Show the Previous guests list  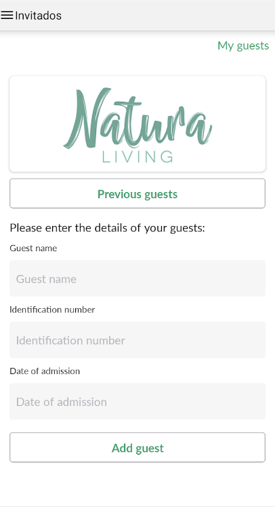point(137,193)
